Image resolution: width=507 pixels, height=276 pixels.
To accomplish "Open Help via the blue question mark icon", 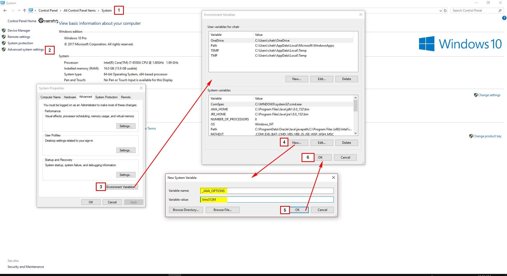I will (504, 18).
